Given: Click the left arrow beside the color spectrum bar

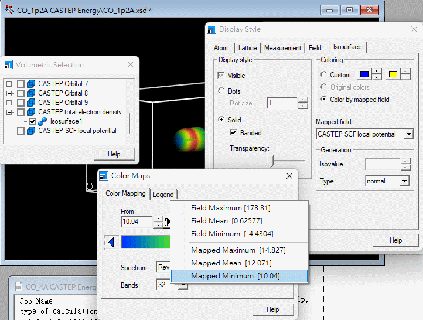Looking at the screenshot, I should point(111,242).
